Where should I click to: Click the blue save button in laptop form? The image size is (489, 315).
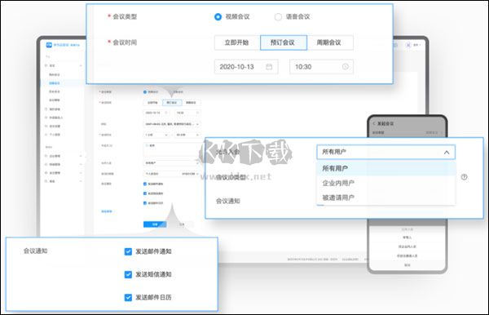click(x=155, y=224)
